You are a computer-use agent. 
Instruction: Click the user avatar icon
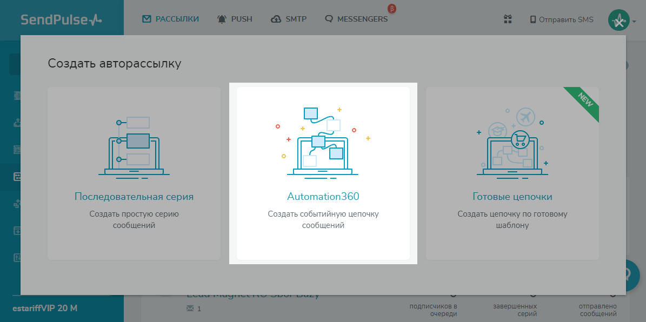[618, 21]
